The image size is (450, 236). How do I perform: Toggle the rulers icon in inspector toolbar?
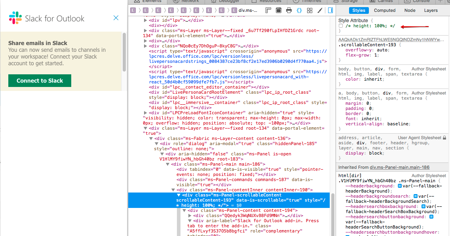click(268, 10)
